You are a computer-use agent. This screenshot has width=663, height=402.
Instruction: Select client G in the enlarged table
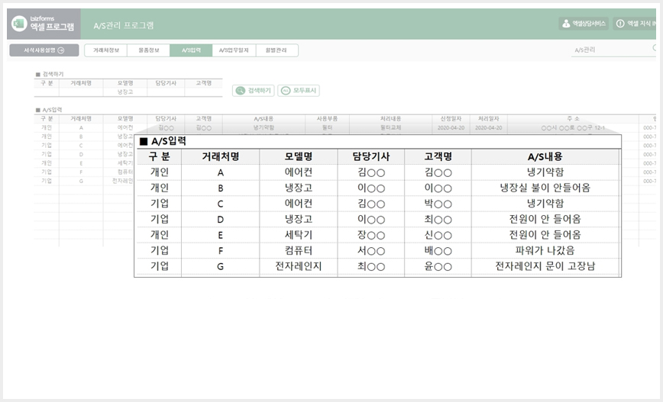click(x=220, y=266)
